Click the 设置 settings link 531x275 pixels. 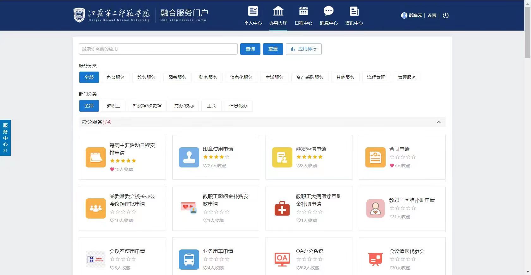432,15
